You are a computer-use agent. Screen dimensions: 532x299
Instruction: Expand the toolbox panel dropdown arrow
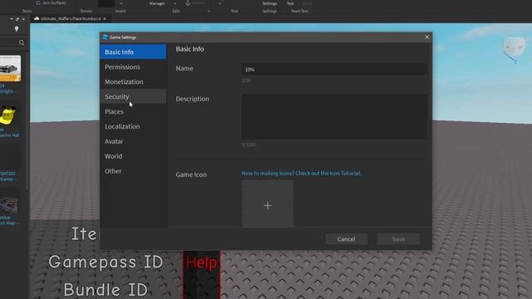12,19
